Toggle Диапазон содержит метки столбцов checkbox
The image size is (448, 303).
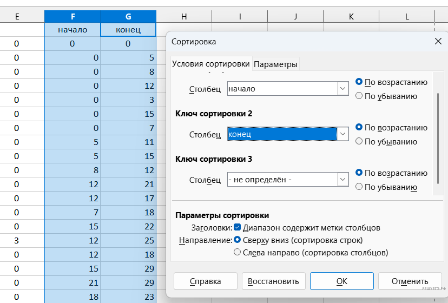point(238,228)
